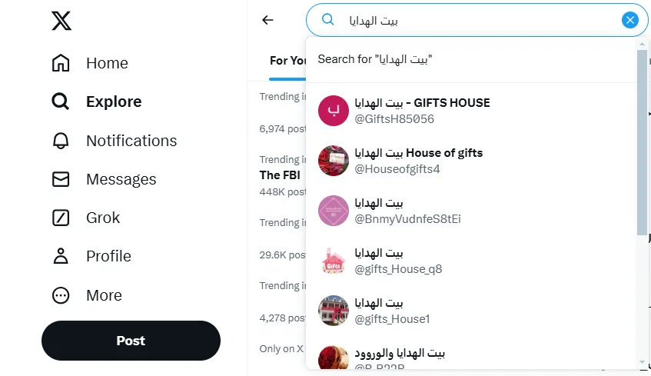Click the @gifts_House_q8 avatar thumbnail
Viewport: 651px width, 376px height.
(334, 261)
